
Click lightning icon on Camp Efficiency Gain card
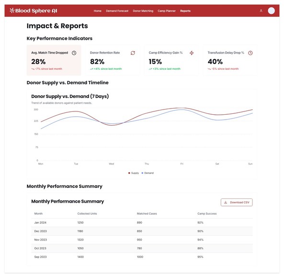click(x=192, y=53)
